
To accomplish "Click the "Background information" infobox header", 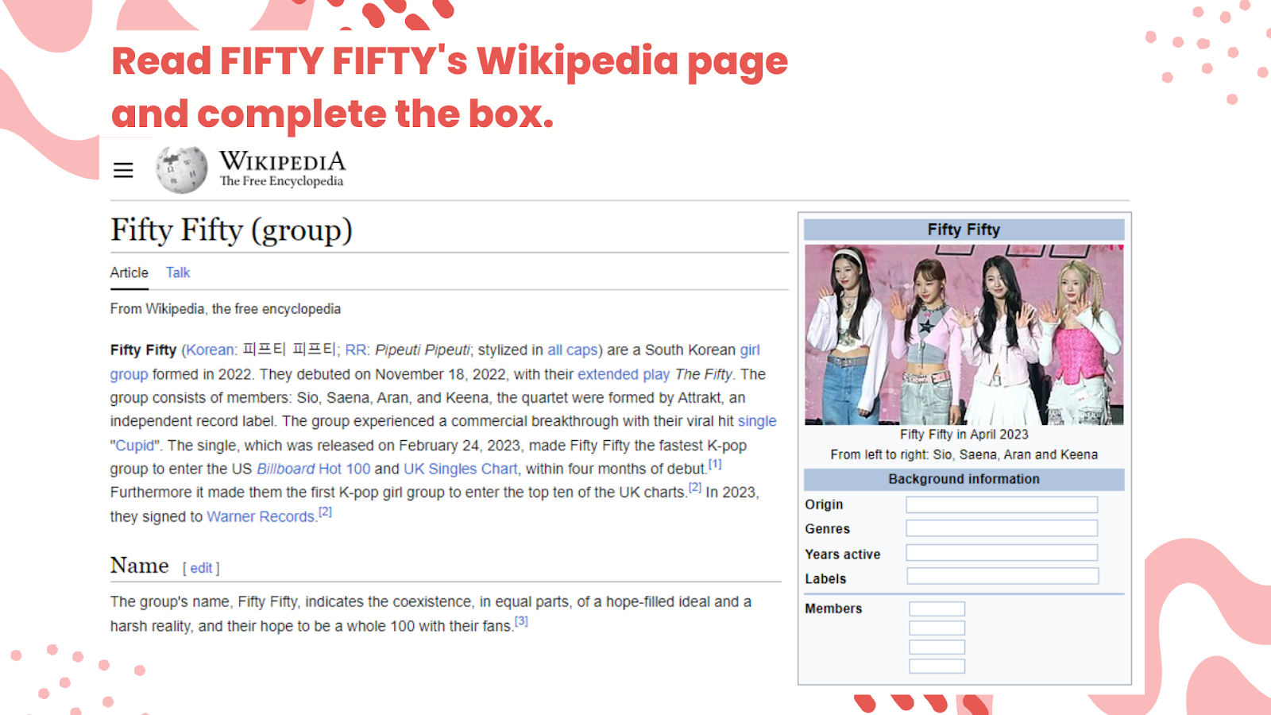I will tap(964, 479).
